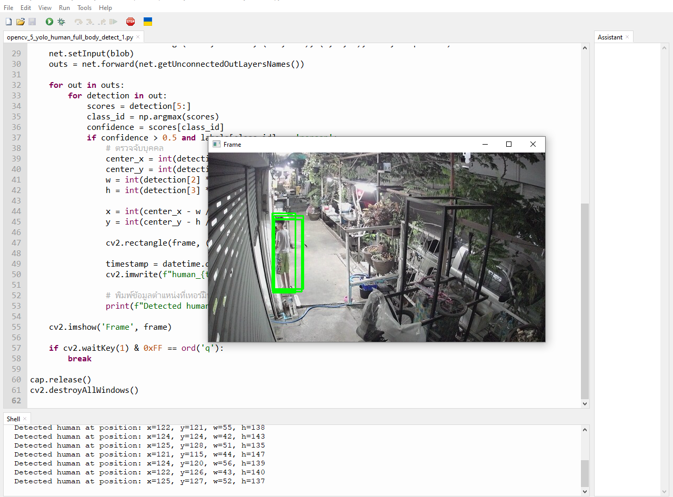Screen dimensions: 673x497
Task: Open the View menu
Action: coord(45,8)
